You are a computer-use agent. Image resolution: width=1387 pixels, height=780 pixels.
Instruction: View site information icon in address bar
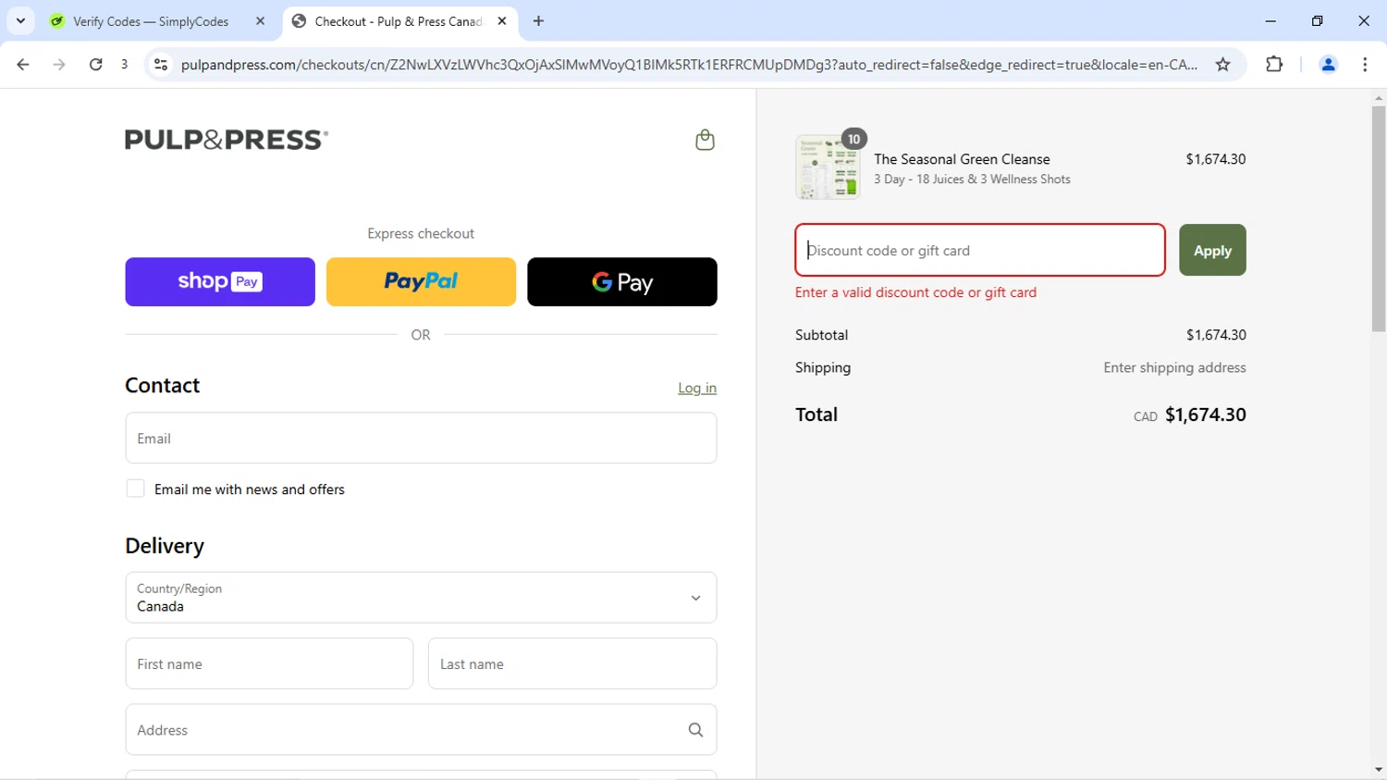(x=161, y=64)
